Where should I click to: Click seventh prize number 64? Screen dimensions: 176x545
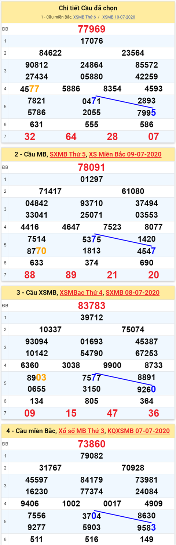point(71,137)
